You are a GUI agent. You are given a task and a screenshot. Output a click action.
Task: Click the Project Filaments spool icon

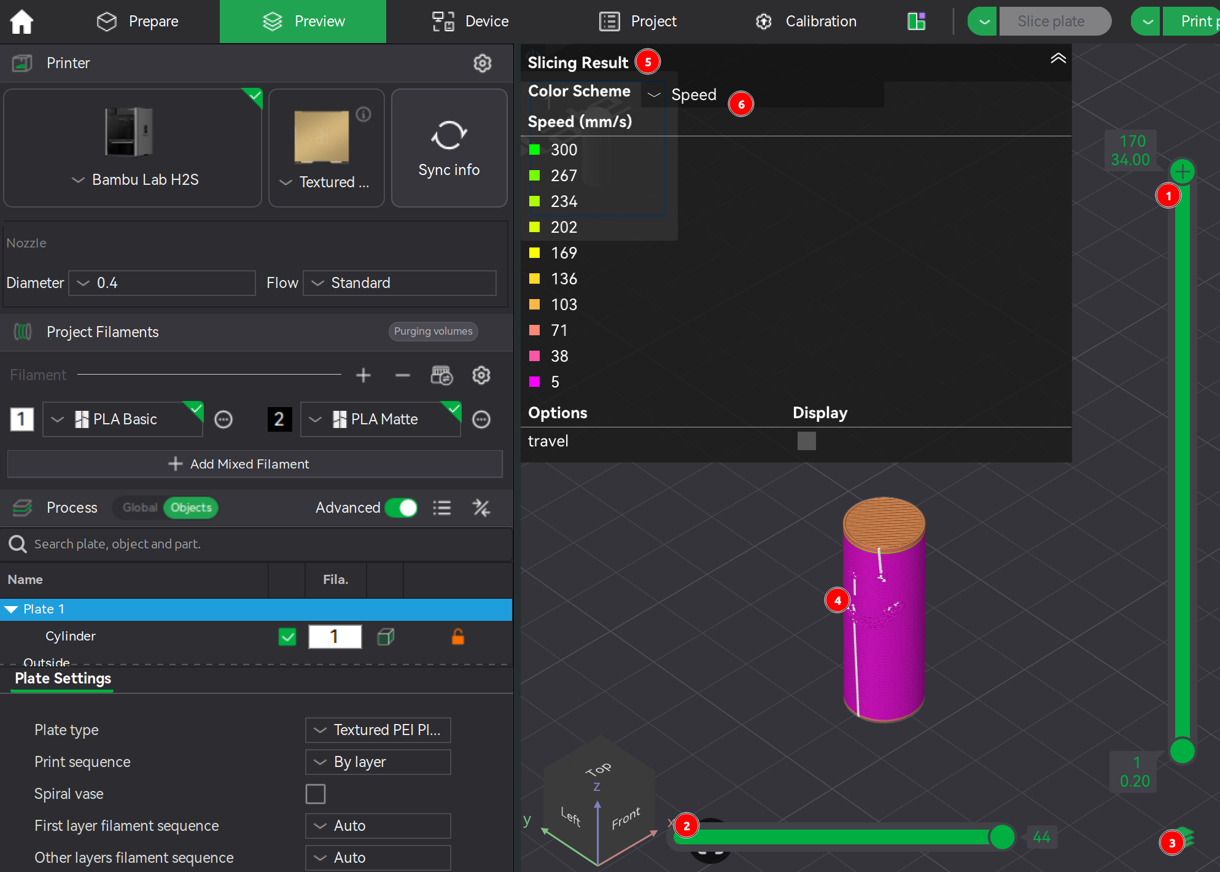[23, 332]
